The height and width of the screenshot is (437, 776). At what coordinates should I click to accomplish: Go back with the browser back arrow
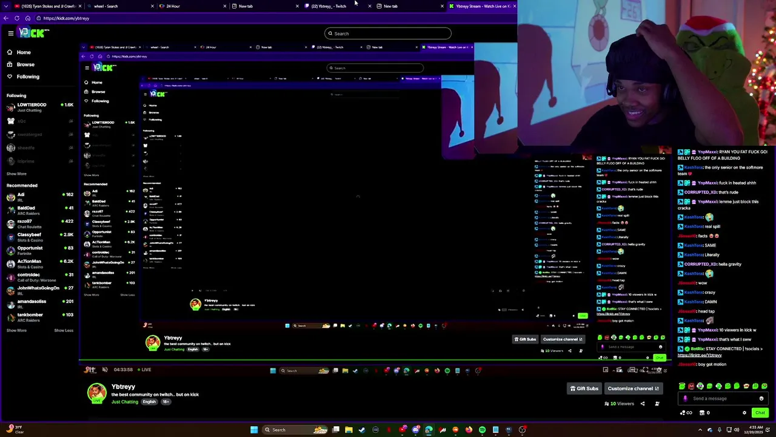(x=6, y=18)
